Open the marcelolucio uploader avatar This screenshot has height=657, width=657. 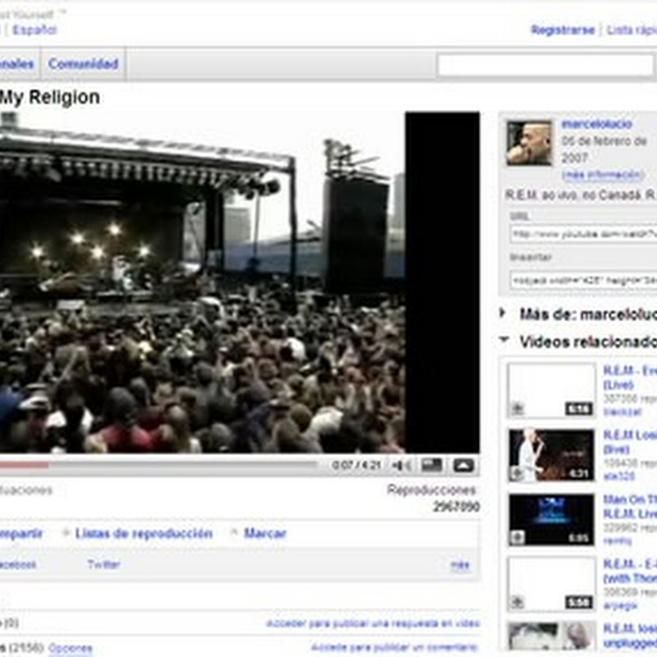[x=529, y=143]
